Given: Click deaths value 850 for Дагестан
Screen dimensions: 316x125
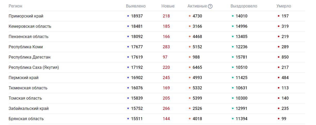Looking at the screenshot, I should 285,57.
